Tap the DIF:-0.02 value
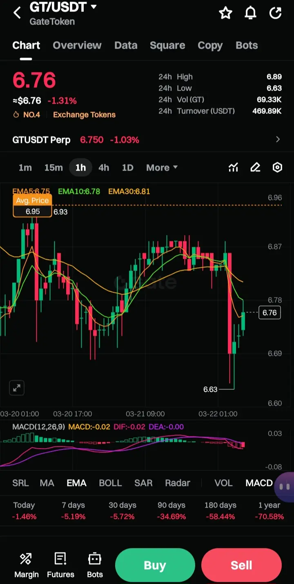Image resolution: width=294 pixels, height=584 pixels. [129, 427]
